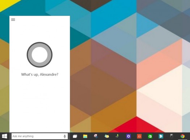Open the phone app on the taskbar
This screenshot has width=190, height=140.
coord(172,136)
